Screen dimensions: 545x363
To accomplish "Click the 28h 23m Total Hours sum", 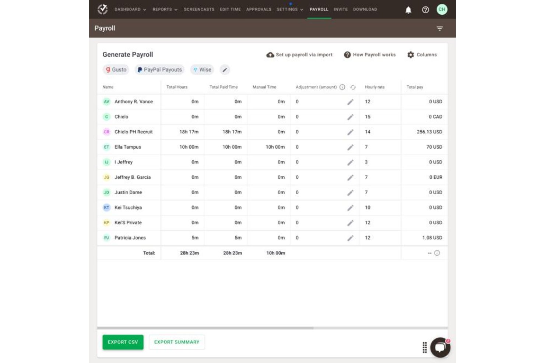I will [189, 253].
